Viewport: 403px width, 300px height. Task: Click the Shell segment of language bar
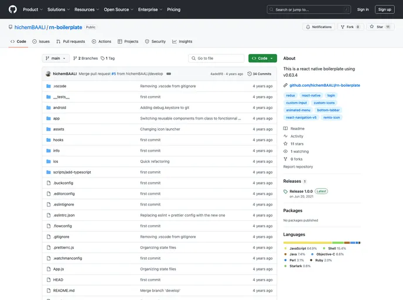point(338,243)
